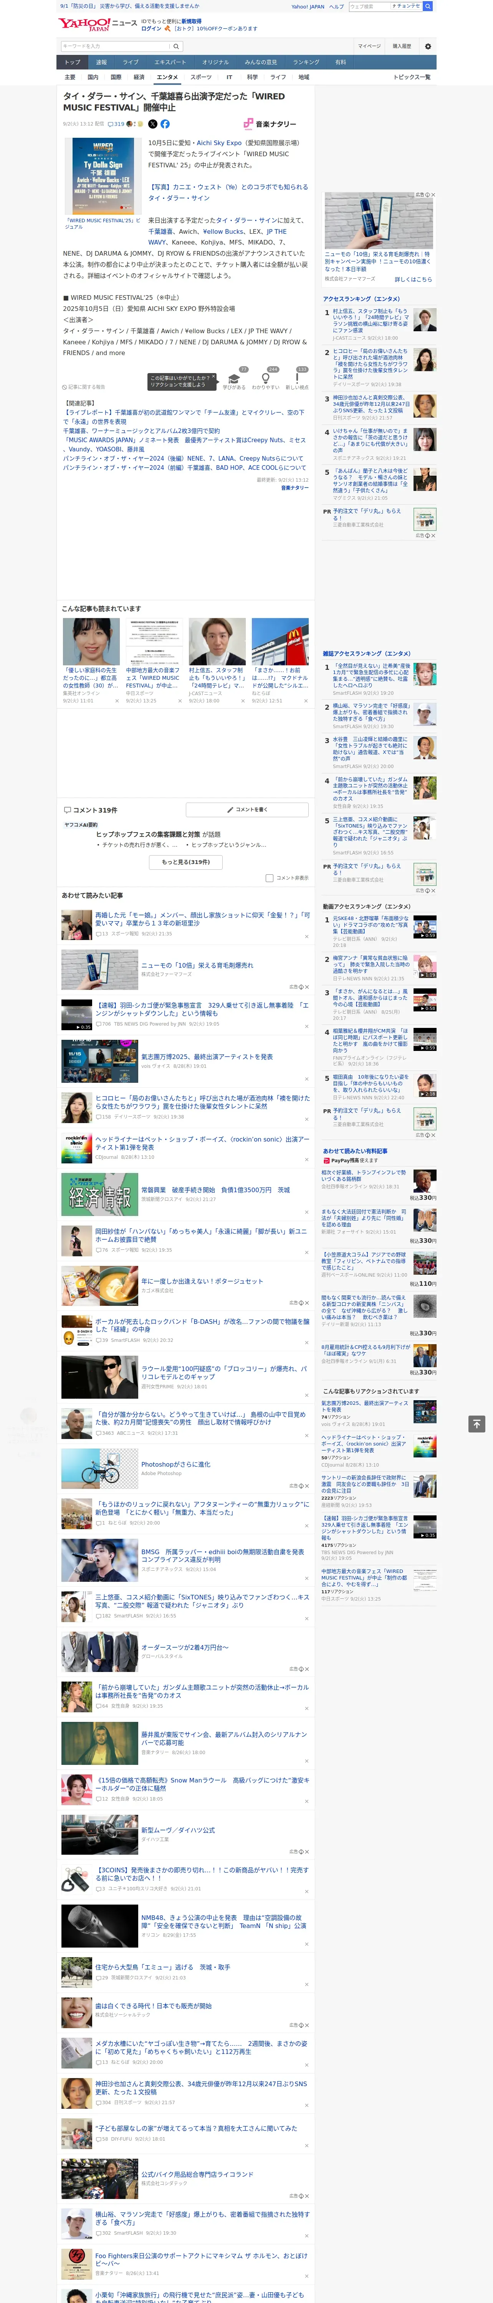Open the NMB48 公演中止 article

(x=224, y=1921)
